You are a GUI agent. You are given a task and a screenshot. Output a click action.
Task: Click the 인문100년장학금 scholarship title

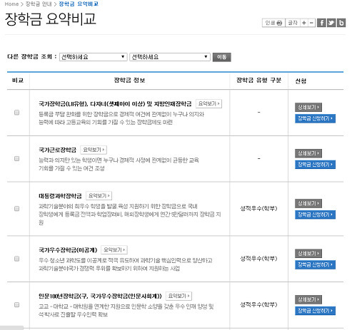tap(100, 296)
